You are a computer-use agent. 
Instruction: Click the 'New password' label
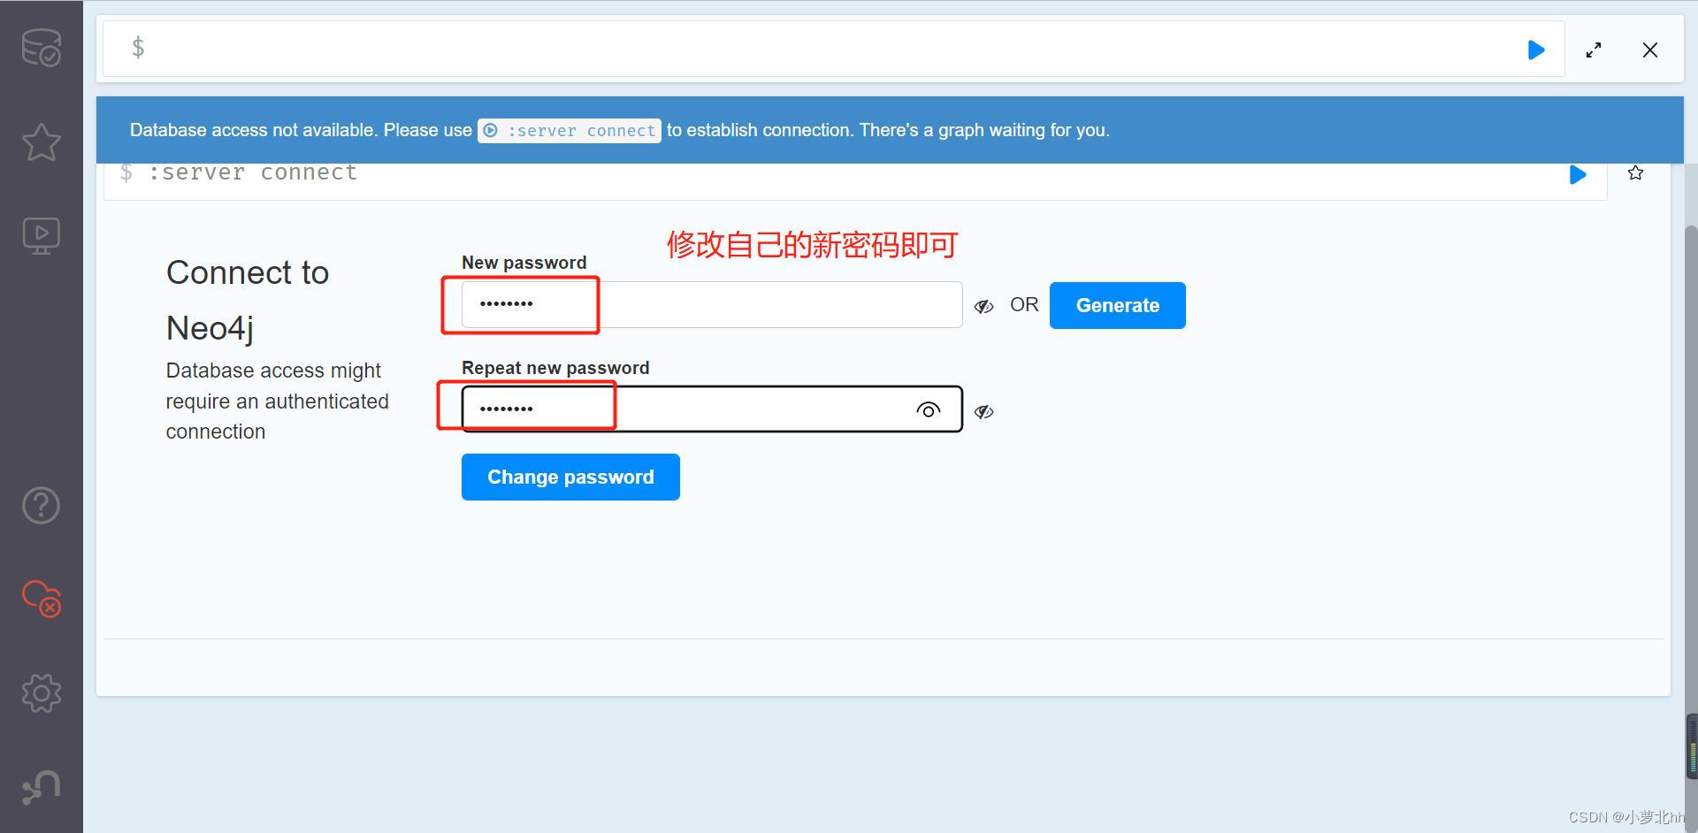(x=524, y=263)
